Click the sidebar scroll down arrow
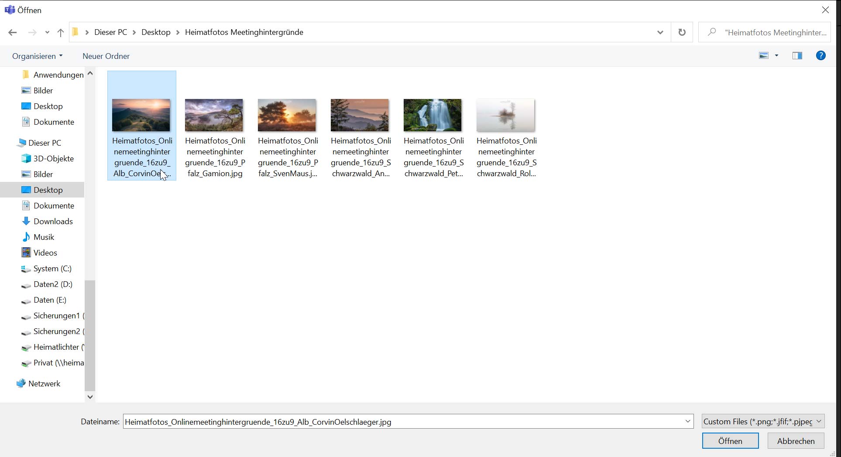Viewport: 841px width, 457px height. pyautogui.click(x=90, y=397)
